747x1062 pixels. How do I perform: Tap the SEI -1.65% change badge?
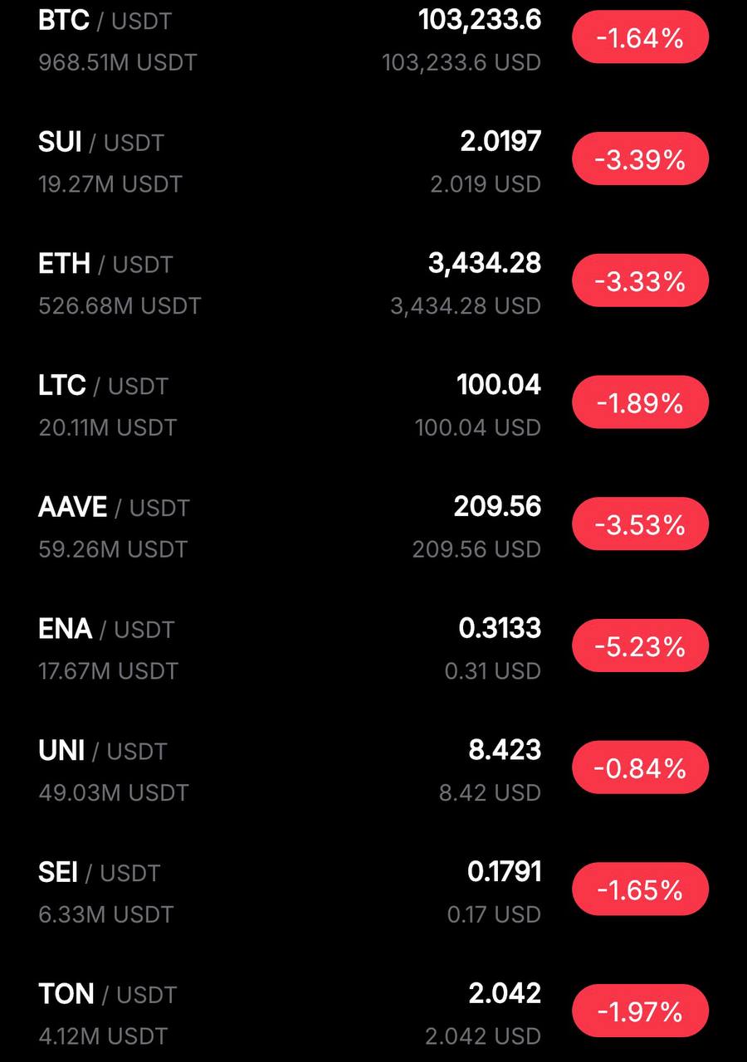[x=640, y=889]
